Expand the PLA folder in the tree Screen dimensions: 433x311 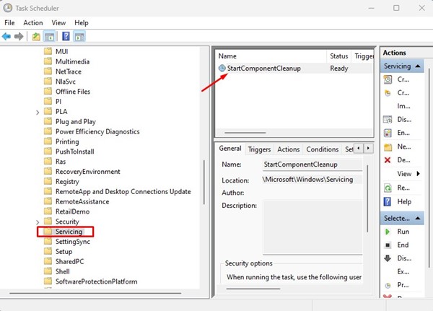tap(38, 113)
